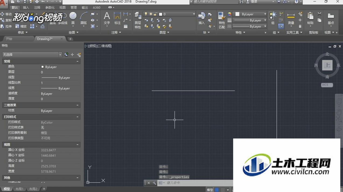The width and height of the screenshot is (343, 192).
Task: Click the 登录 sign-in button
Action: (251, 2)
